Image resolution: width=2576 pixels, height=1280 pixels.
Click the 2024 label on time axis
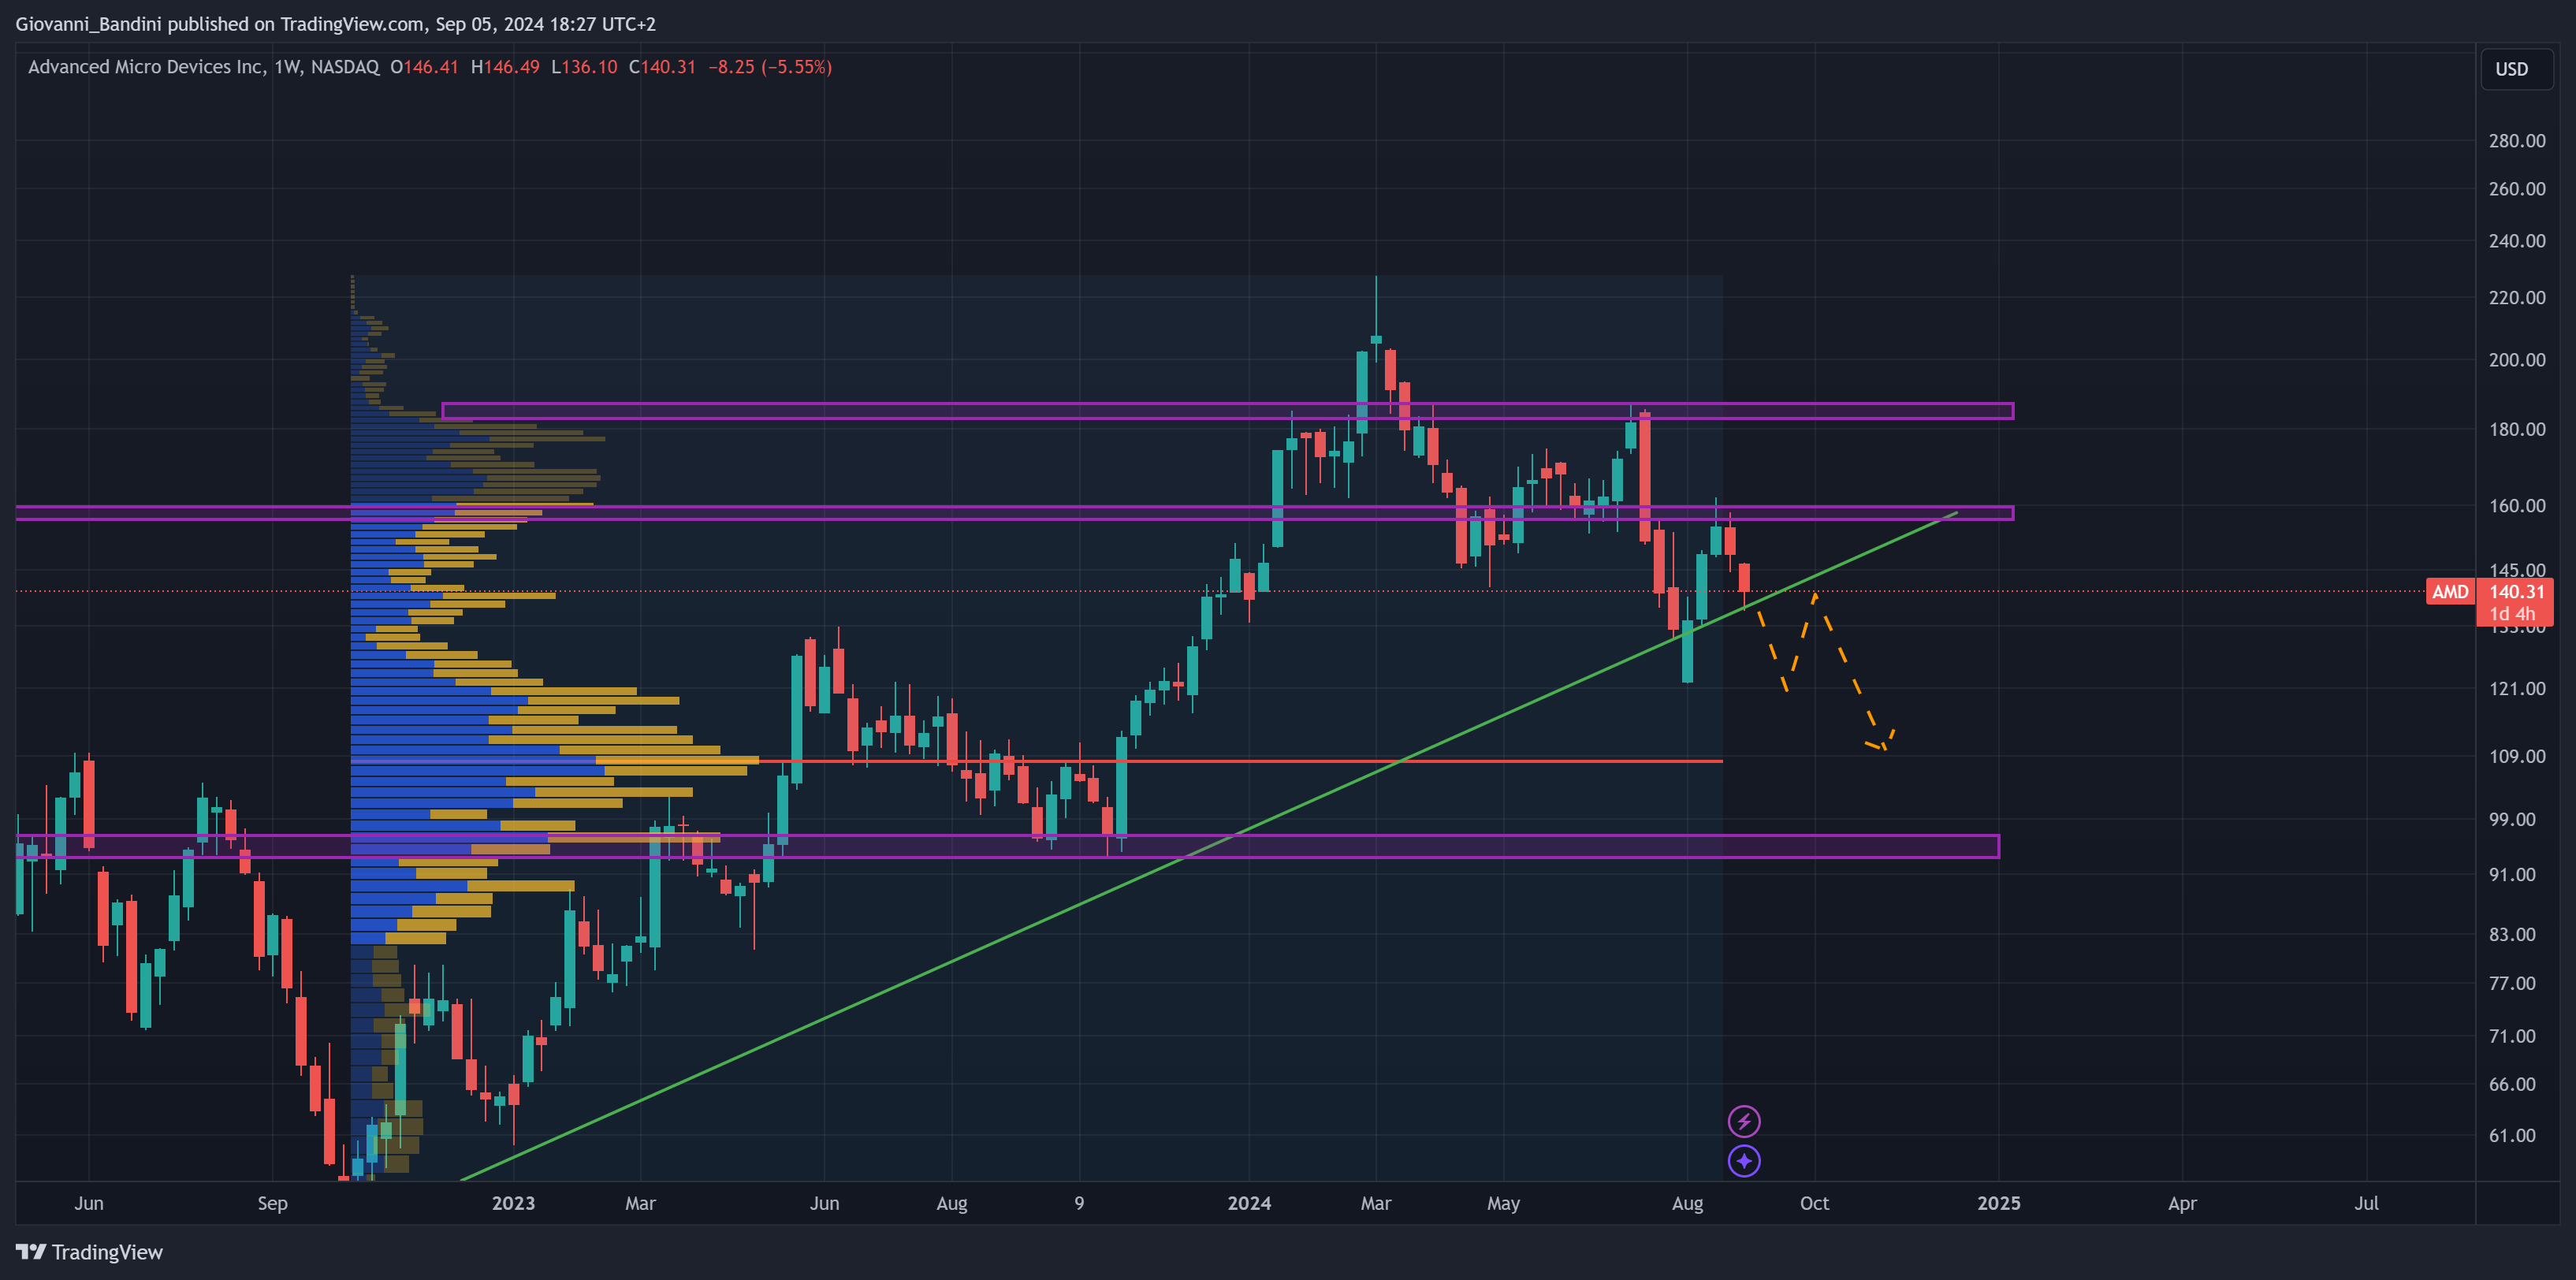coord(1249,1203)
